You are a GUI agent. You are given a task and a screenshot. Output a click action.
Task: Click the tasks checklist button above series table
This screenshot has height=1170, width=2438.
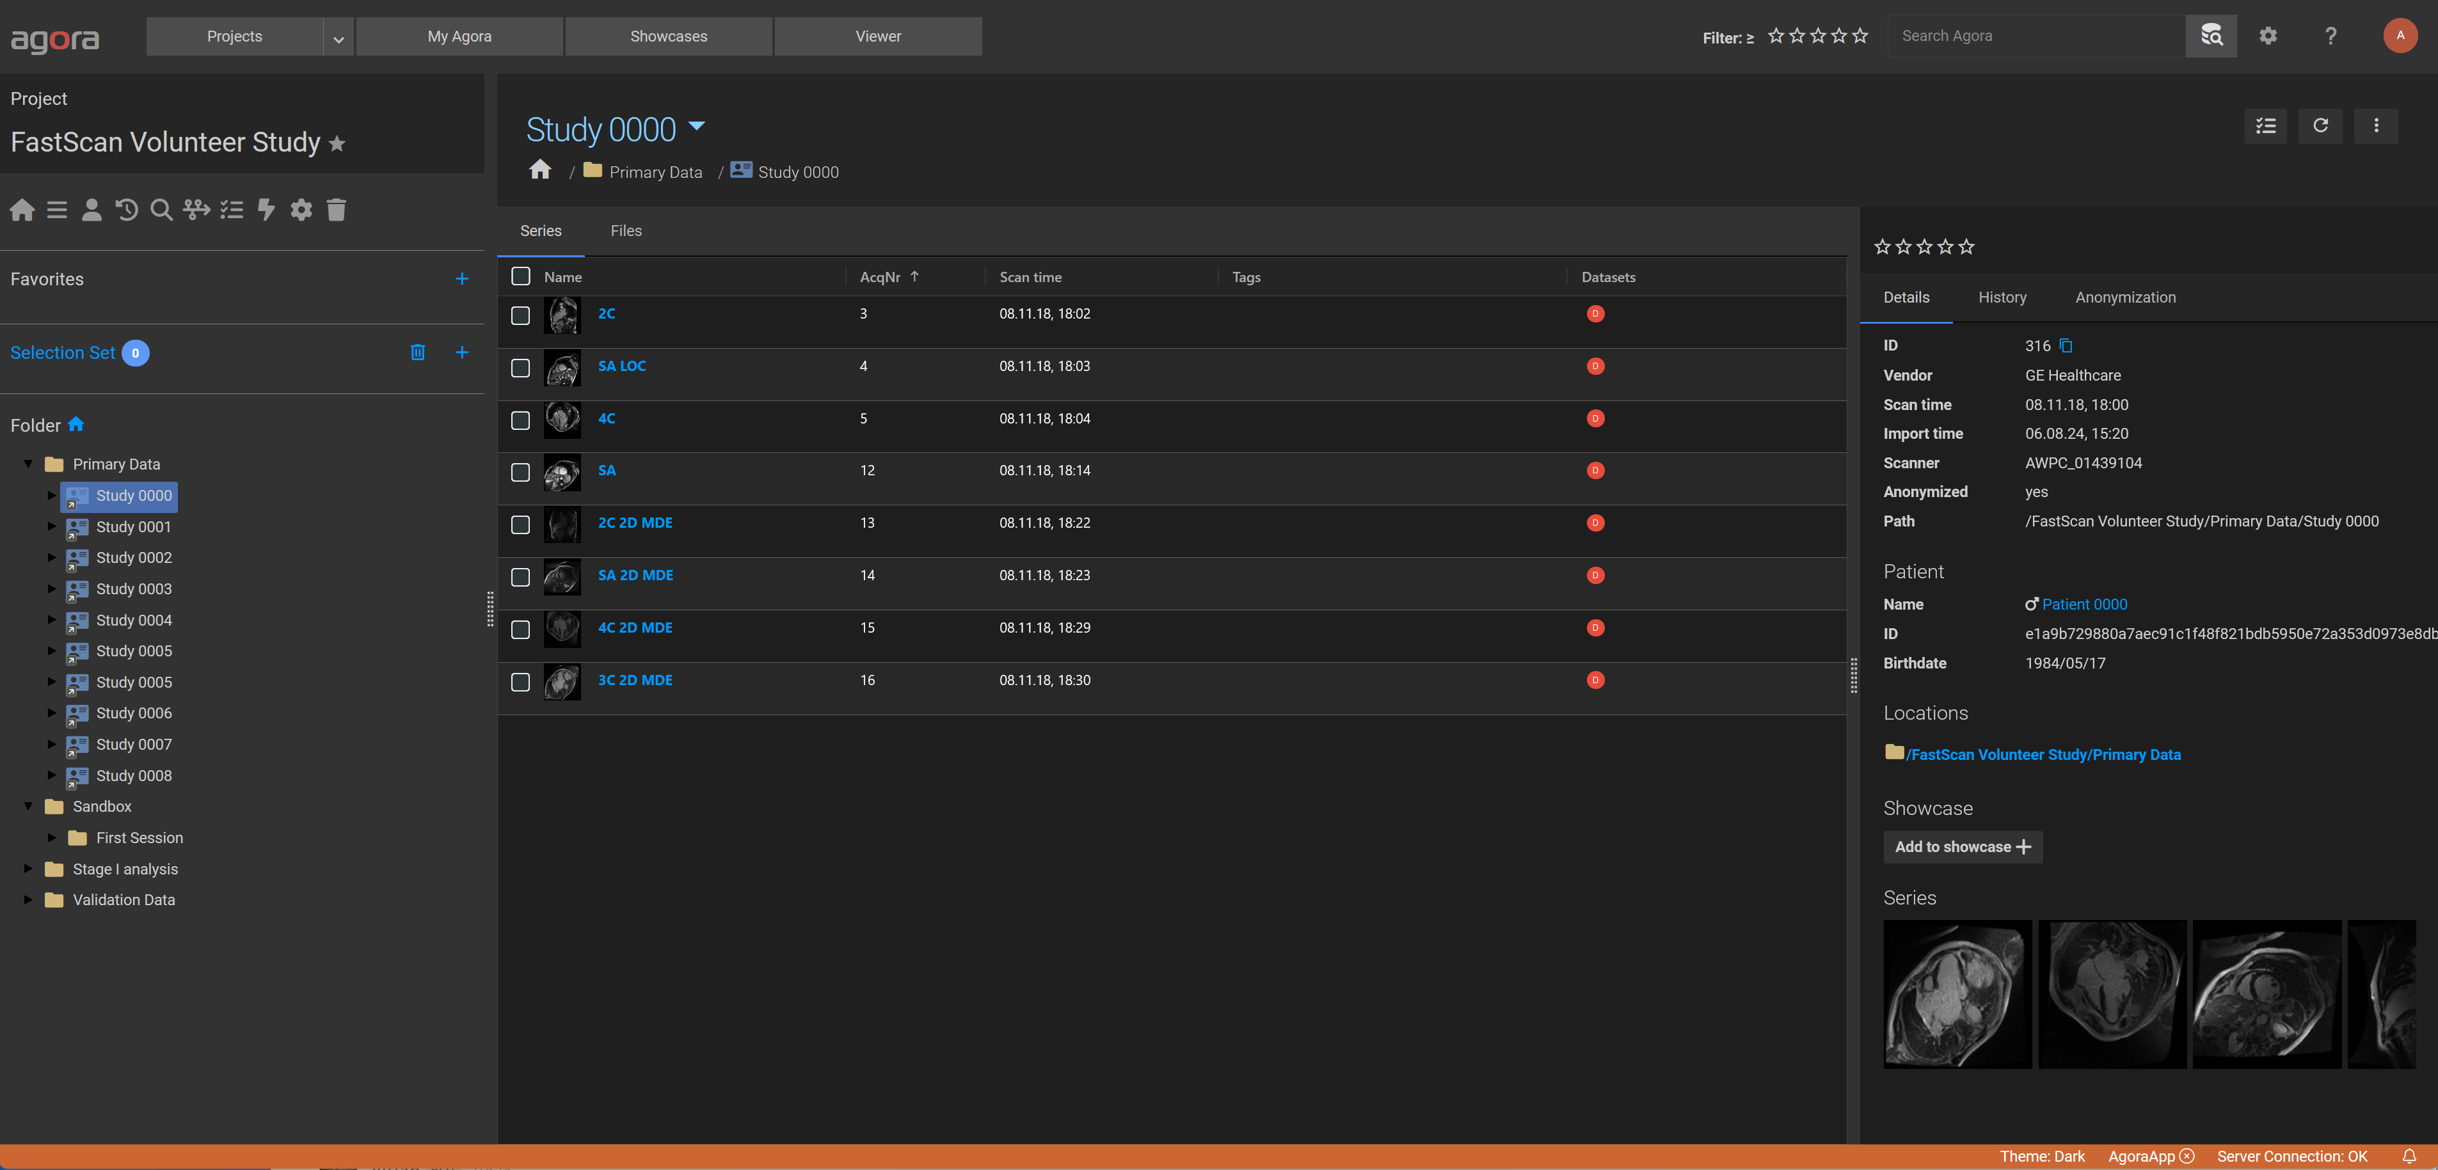pos(2266,126)
